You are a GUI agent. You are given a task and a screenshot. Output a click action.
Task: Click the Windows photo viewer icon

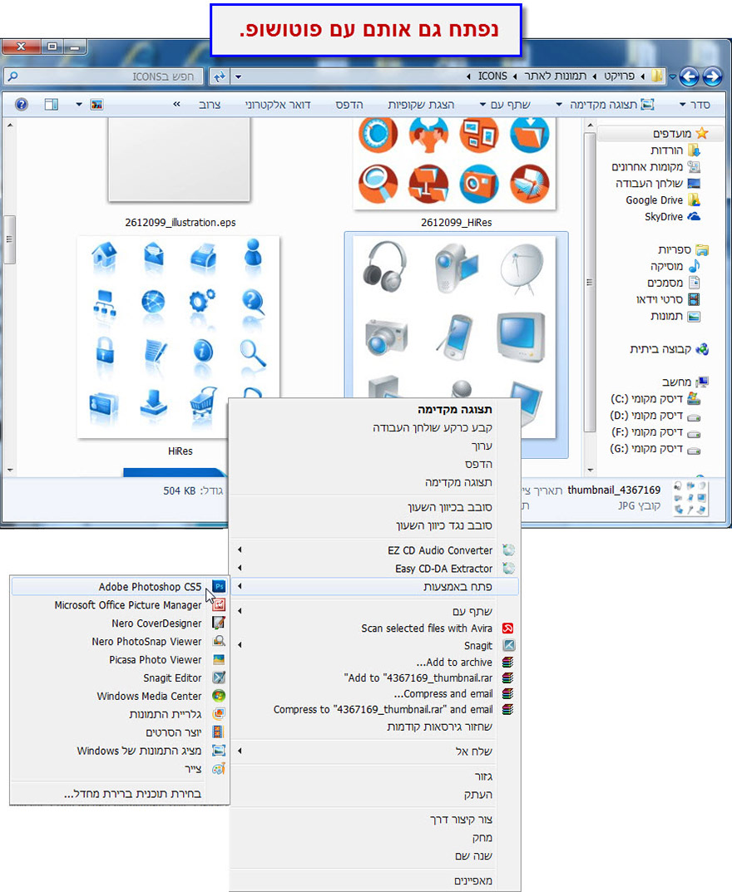[x=219, y=751]
